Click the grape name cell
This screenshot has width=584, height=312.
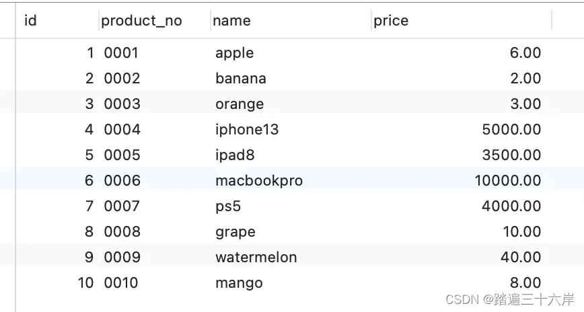235,232
